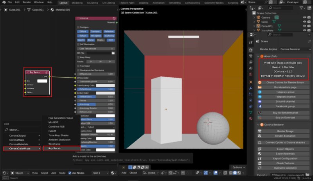Click the Blender logo menu icon
The width and height of the screenshot is (313, 181).
pyautogui.click(x=4, y=2)
